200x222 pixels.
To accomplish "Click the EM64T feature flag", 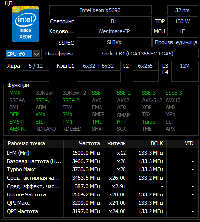I will [17, 122].
